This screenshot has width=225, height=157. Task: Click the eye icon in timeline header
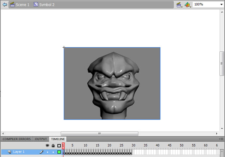click(48, 145)
